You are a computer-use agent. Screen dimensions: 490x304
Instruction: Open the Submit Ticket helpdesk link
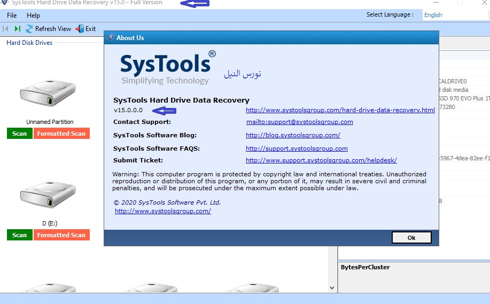(321, 160)
